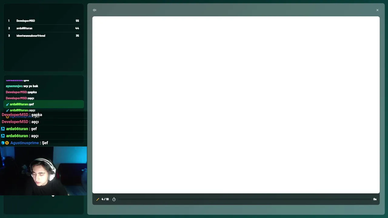Select arda66turan leaderboard row
The height and width of the screenshot is (218, 388).
pyautogui.click(x=44, y=28)
